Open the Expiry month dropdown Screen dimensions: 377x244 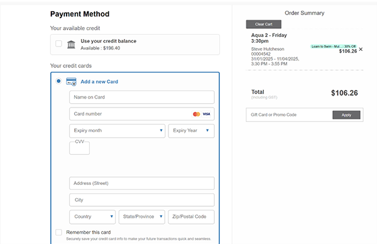pos(117,131)
